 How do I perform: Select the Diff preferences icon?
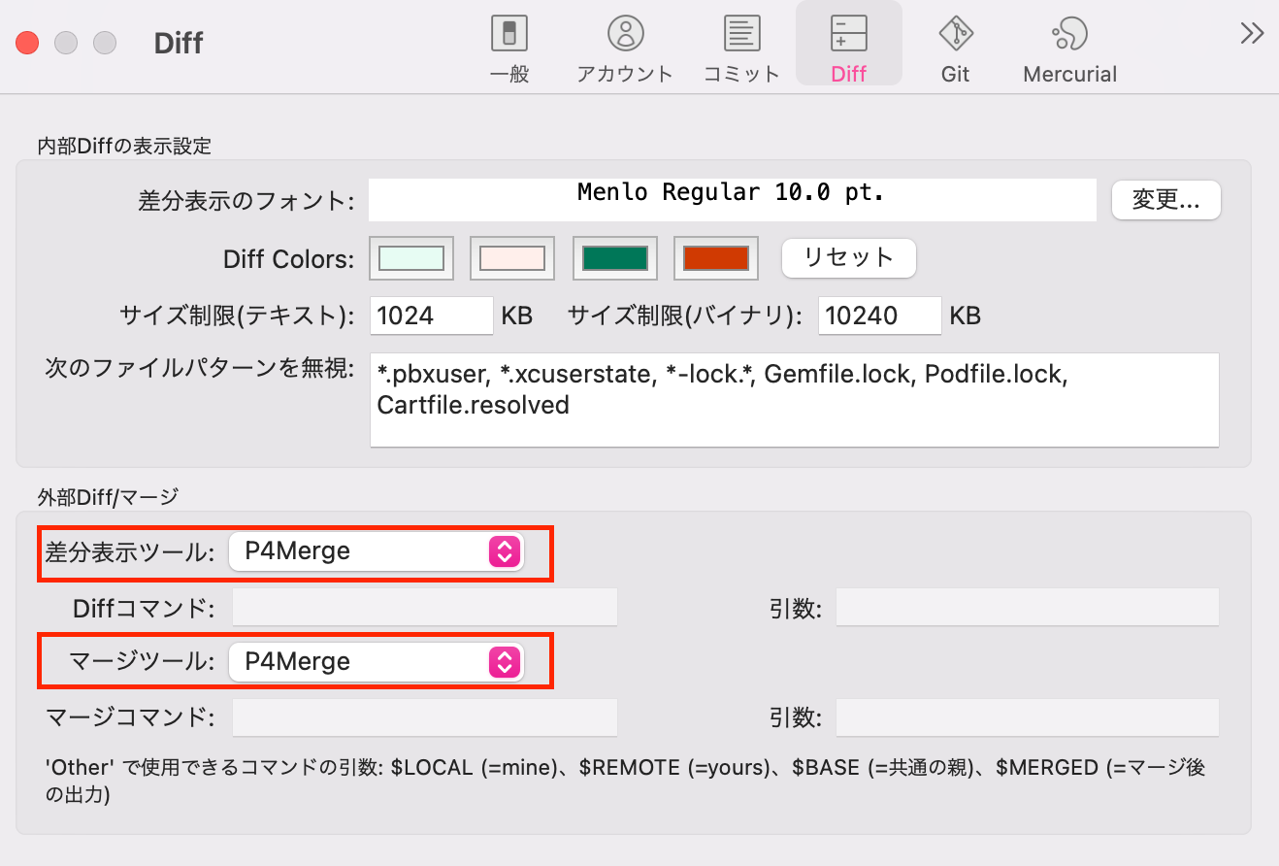[x=848, y=43]
